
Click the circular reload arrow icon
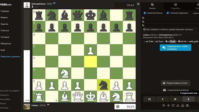tap(173, 105)
